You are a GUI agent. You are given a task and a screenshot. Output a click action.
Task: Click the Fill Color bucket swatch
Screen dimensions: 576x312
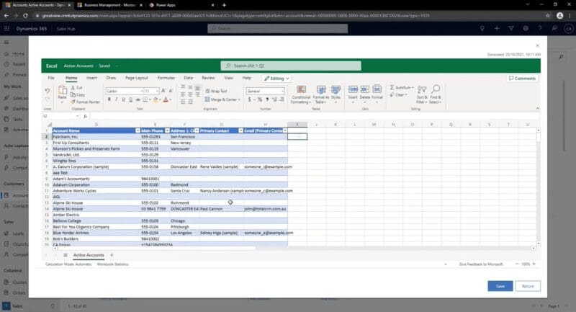pos(156,99)
